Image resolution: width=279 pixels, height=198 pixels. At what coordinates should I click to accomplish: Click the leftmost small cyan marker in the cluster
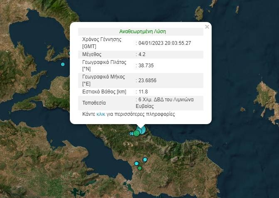131,134
